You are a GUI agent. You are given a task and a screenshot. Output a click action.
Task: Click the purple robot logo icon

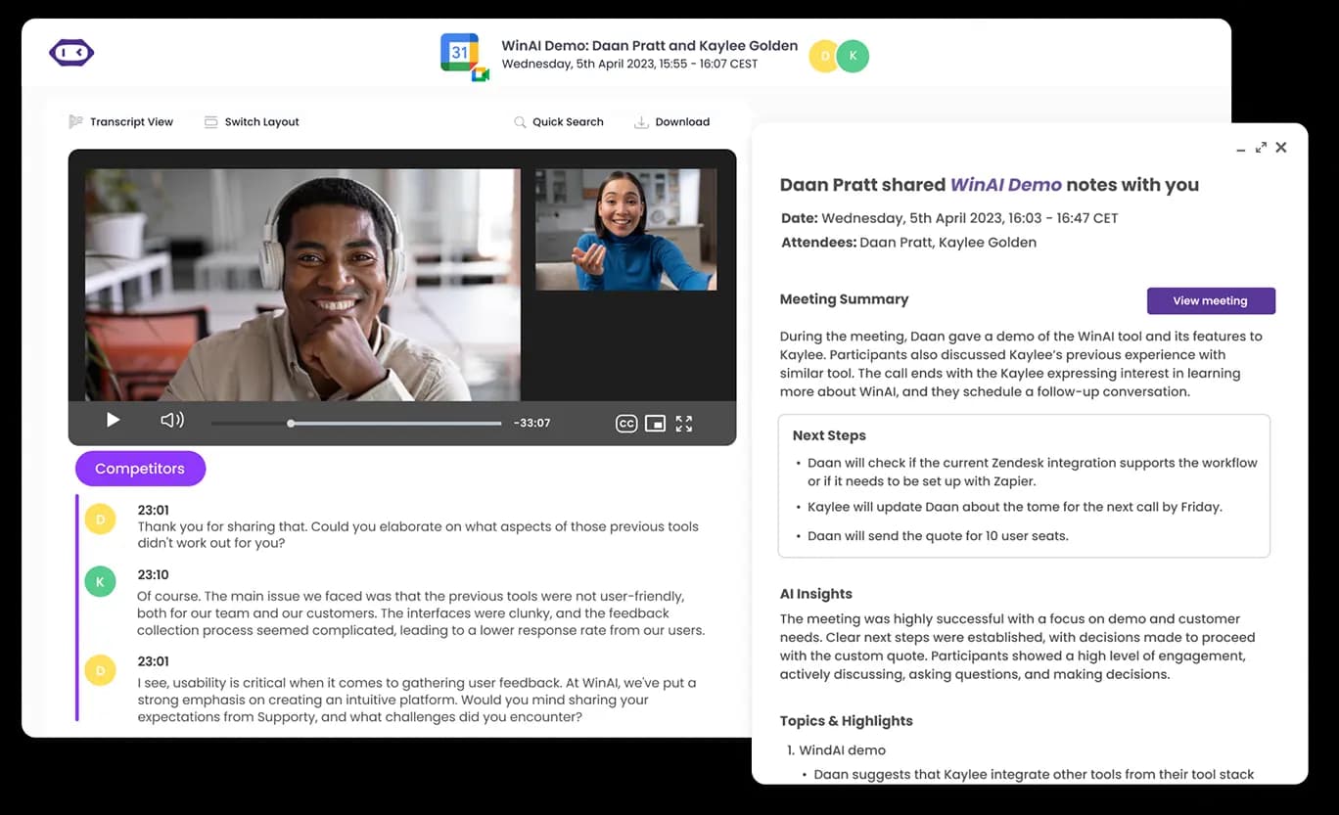tap(71, 53)
